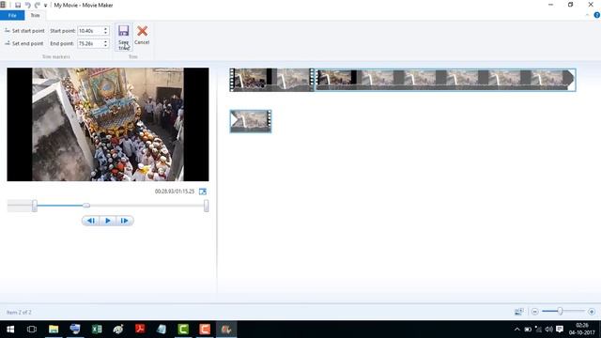601x338 pixels.
Task: Focus the End point value field
Action: [x=90, y=44]
